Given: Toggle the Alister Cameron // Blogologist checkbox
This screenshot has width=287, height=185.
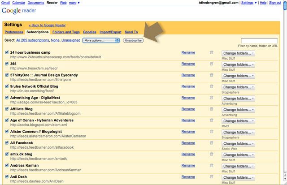Looking at the screenshot, I should point(7,131).
